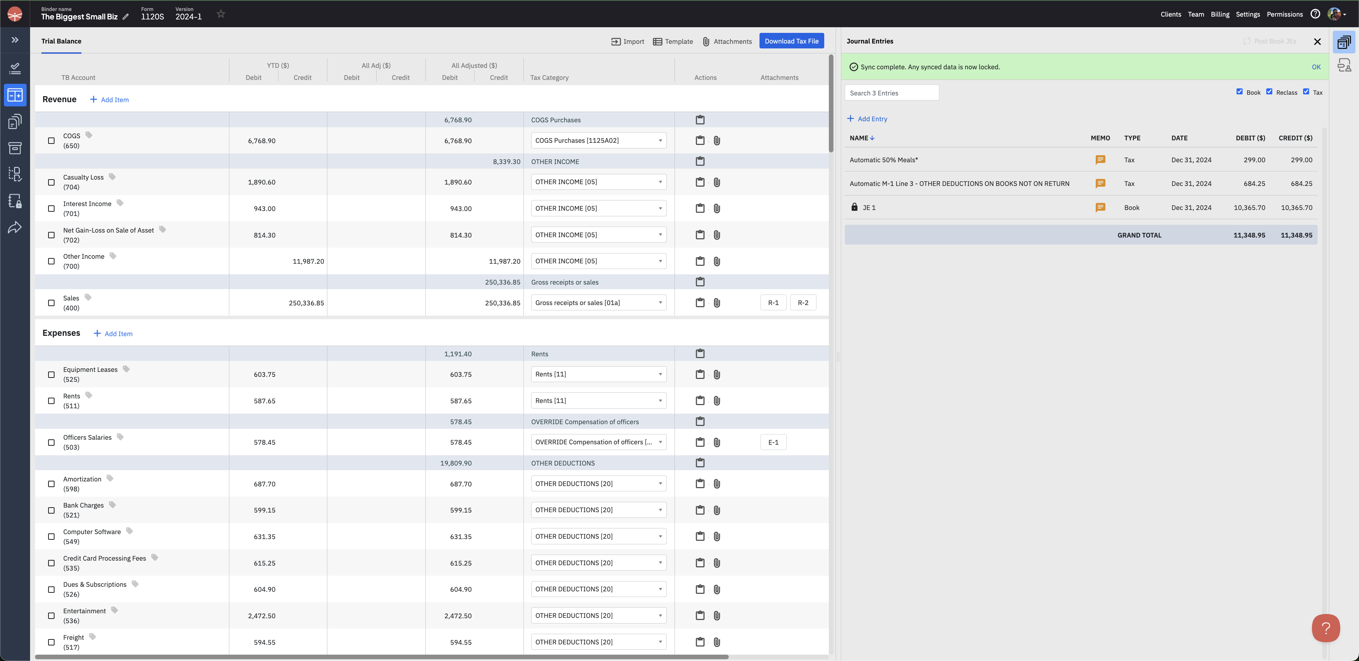Click the paperclip icon on the COGS row
Viewport: 1359px width, 661px height.
tap(716, 141)
